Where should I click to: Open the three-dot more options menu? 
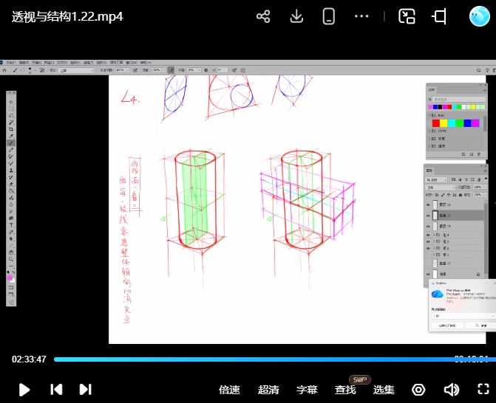pyautogui.click(x=362, y=17)
